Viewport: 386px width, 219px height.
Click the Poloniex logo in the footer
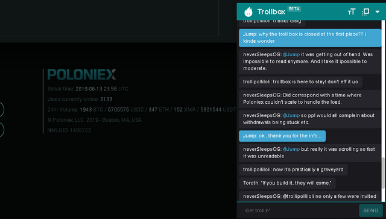click(x=81, y=74)
